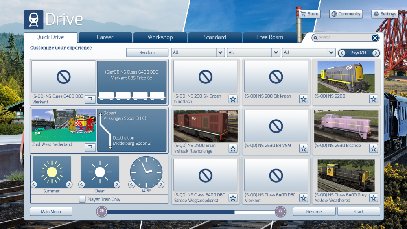Switch to the Standard tab
The image size is (407, 229).
[215, 37]
